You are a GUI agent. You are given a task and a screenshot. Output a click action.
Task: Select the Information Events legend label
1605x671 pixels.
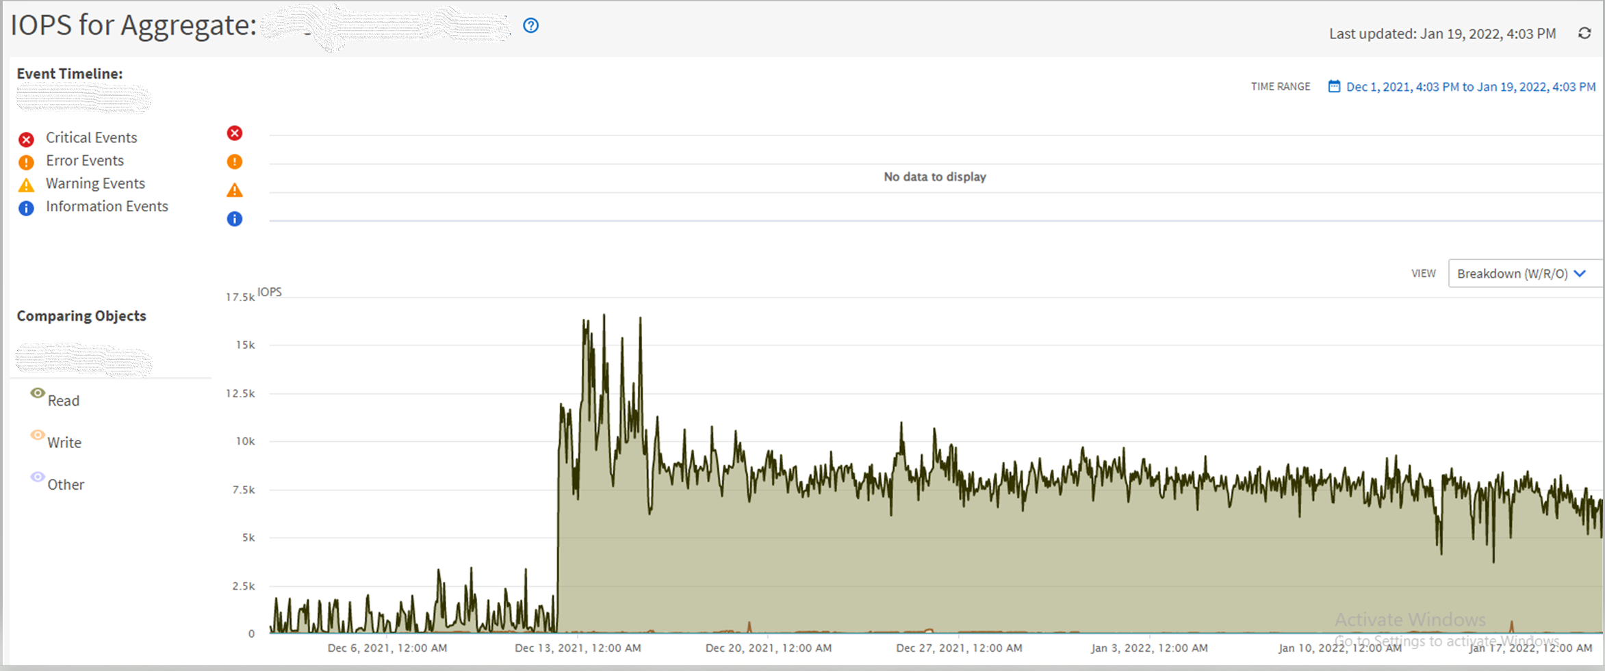[x=107, y=207]
